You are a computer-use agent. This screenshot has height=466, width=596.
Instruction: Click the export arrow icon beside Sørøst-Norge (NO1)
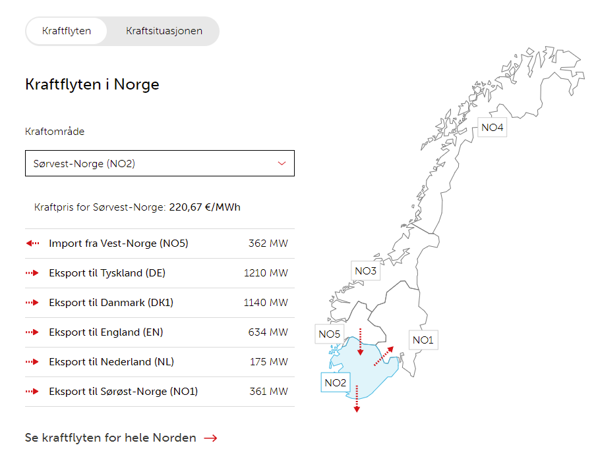[x=32, y=391]
